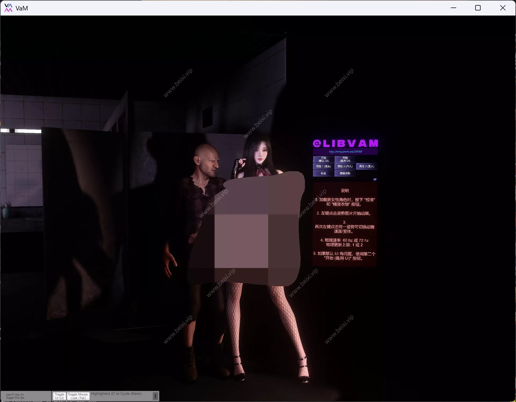Click the @LIBVAM logo title
The width and height of the screenshot is (516, 402).
click(x=345, y=143)
